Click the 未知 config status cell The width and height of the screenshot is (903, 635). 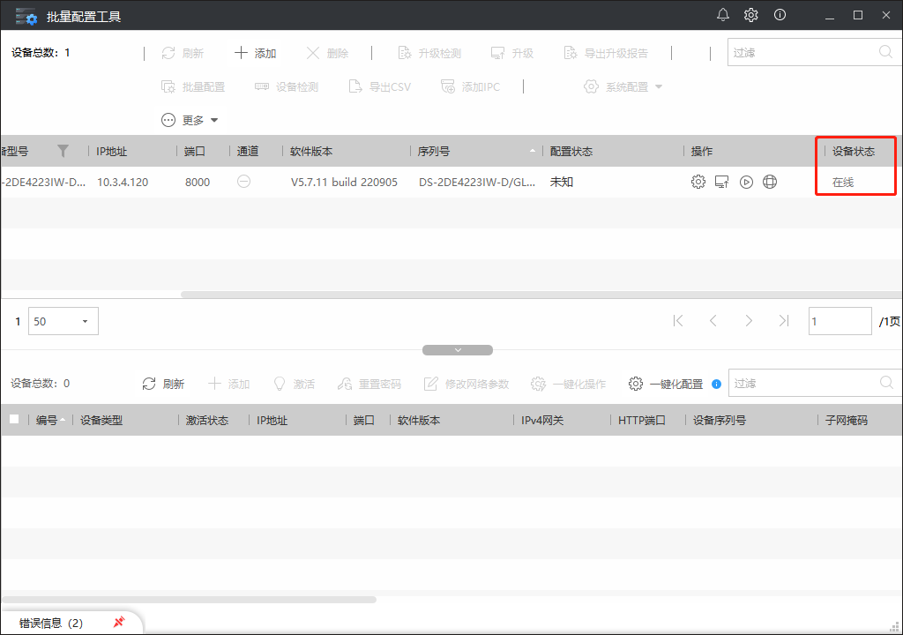click(562, 182)
